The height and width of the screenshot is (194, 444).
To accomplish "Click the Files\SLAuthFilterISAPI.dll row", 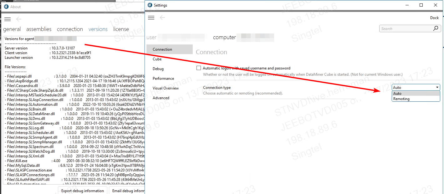I will [x=74, y=180].
